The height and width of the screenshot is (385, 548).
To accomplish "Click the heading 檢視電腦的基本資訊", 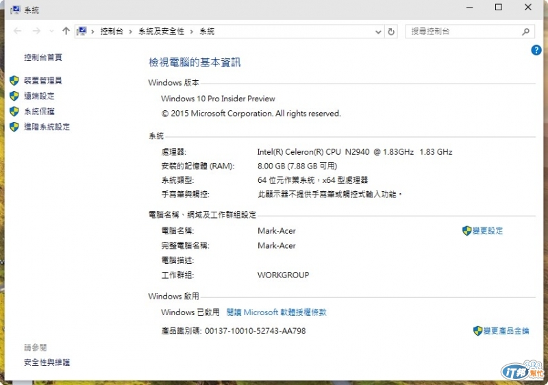I will click(195, 62).
